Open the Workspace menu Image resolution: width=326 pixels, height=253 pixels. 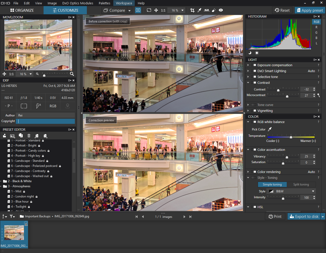tap(124, 3)
